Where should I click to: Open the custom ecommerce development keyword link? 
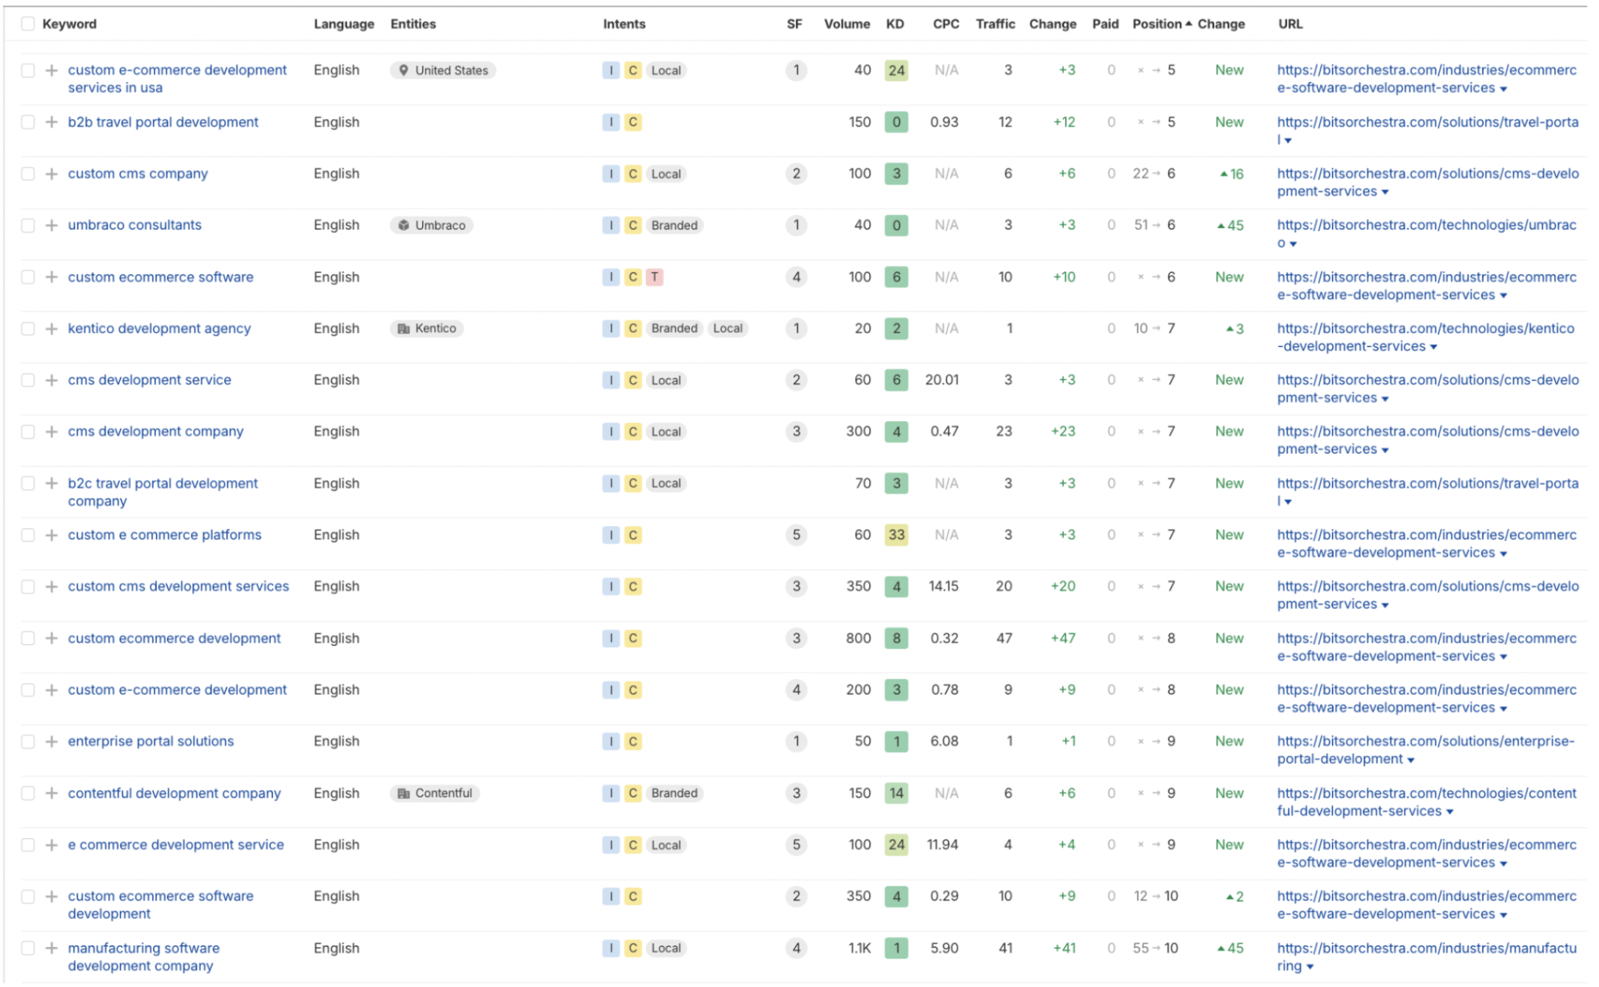click(x=174, y=639)
